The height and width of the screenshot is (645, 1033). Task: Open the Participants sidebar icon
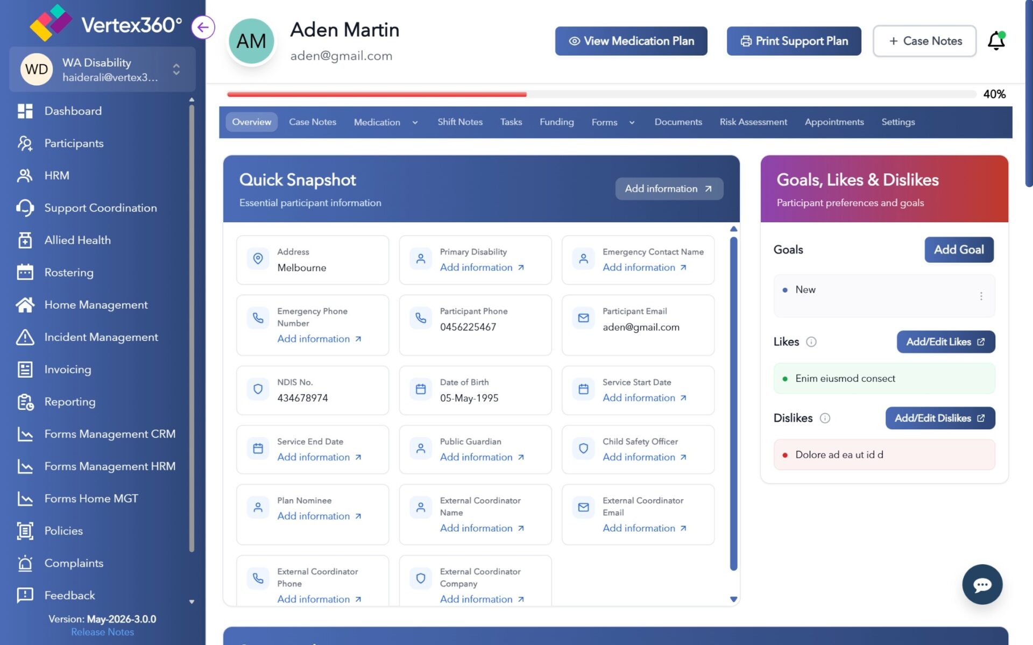pyautogui.click(x=25, y=143)
